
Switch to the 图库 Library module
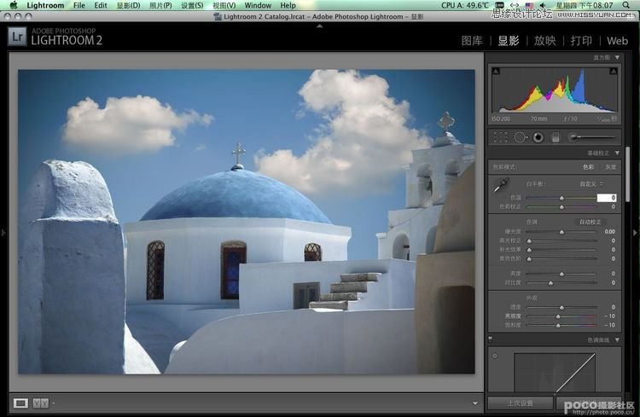pos(472,40)
